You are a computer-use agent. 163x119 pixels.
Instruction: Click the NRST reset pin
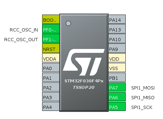[51, 48]
